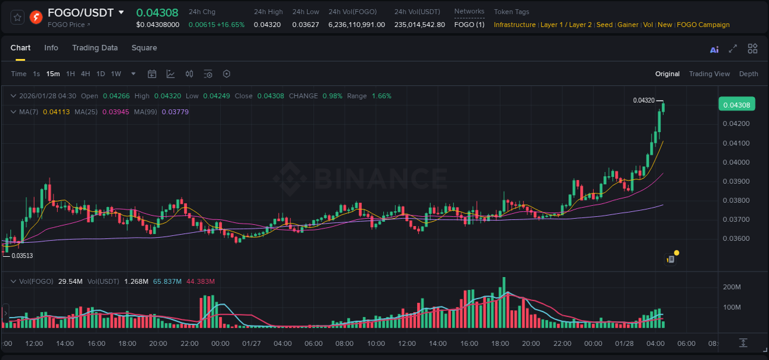This screenshot has height=360, width=769.
Task: Switch to the Depth view
Action: [749, 74]
